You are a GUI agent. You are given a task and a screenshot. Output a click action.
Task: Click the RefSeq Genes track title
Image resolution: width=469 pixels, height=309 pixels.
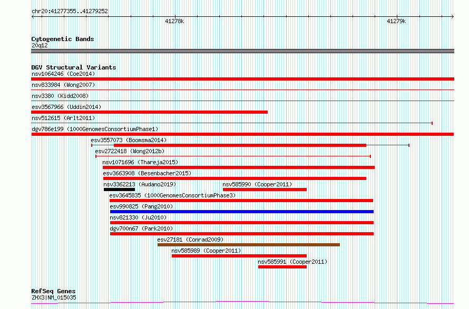(53, 291)
